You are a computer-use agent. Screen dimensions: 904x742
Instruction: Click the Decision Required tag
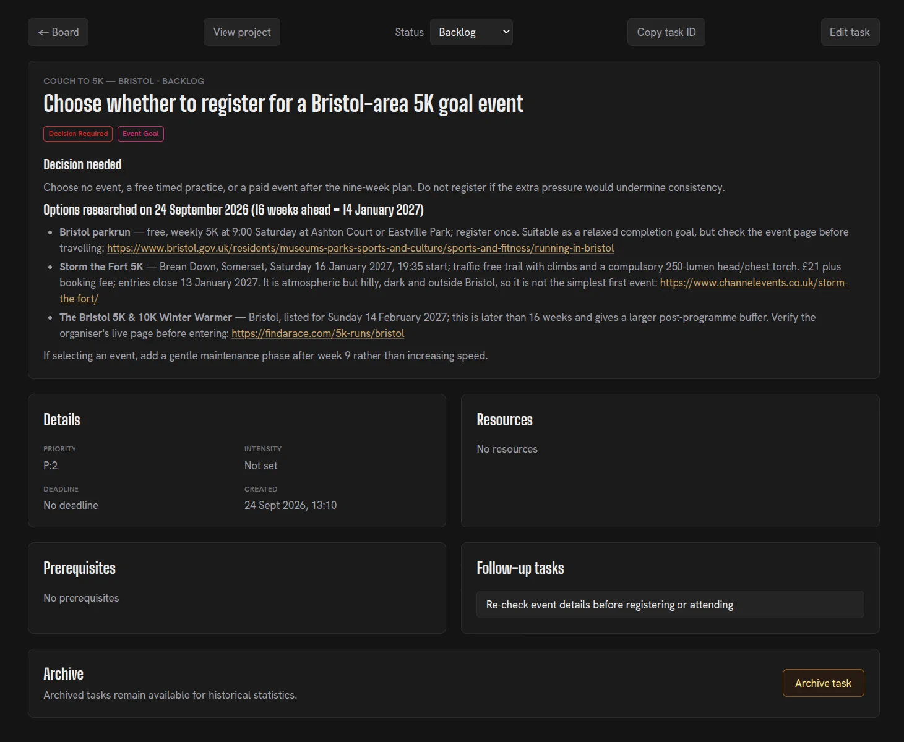click(x=78, y=134)
